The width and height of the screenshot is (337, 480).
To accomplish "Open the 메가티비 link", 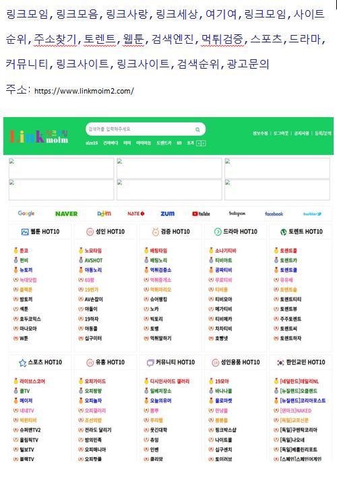I will pos(224,309).
